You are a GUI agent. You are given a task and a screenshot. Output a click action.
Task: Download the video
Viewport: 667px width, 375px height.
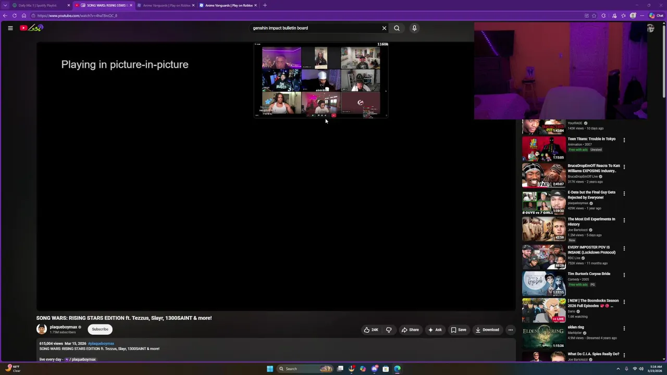(487, 330)
